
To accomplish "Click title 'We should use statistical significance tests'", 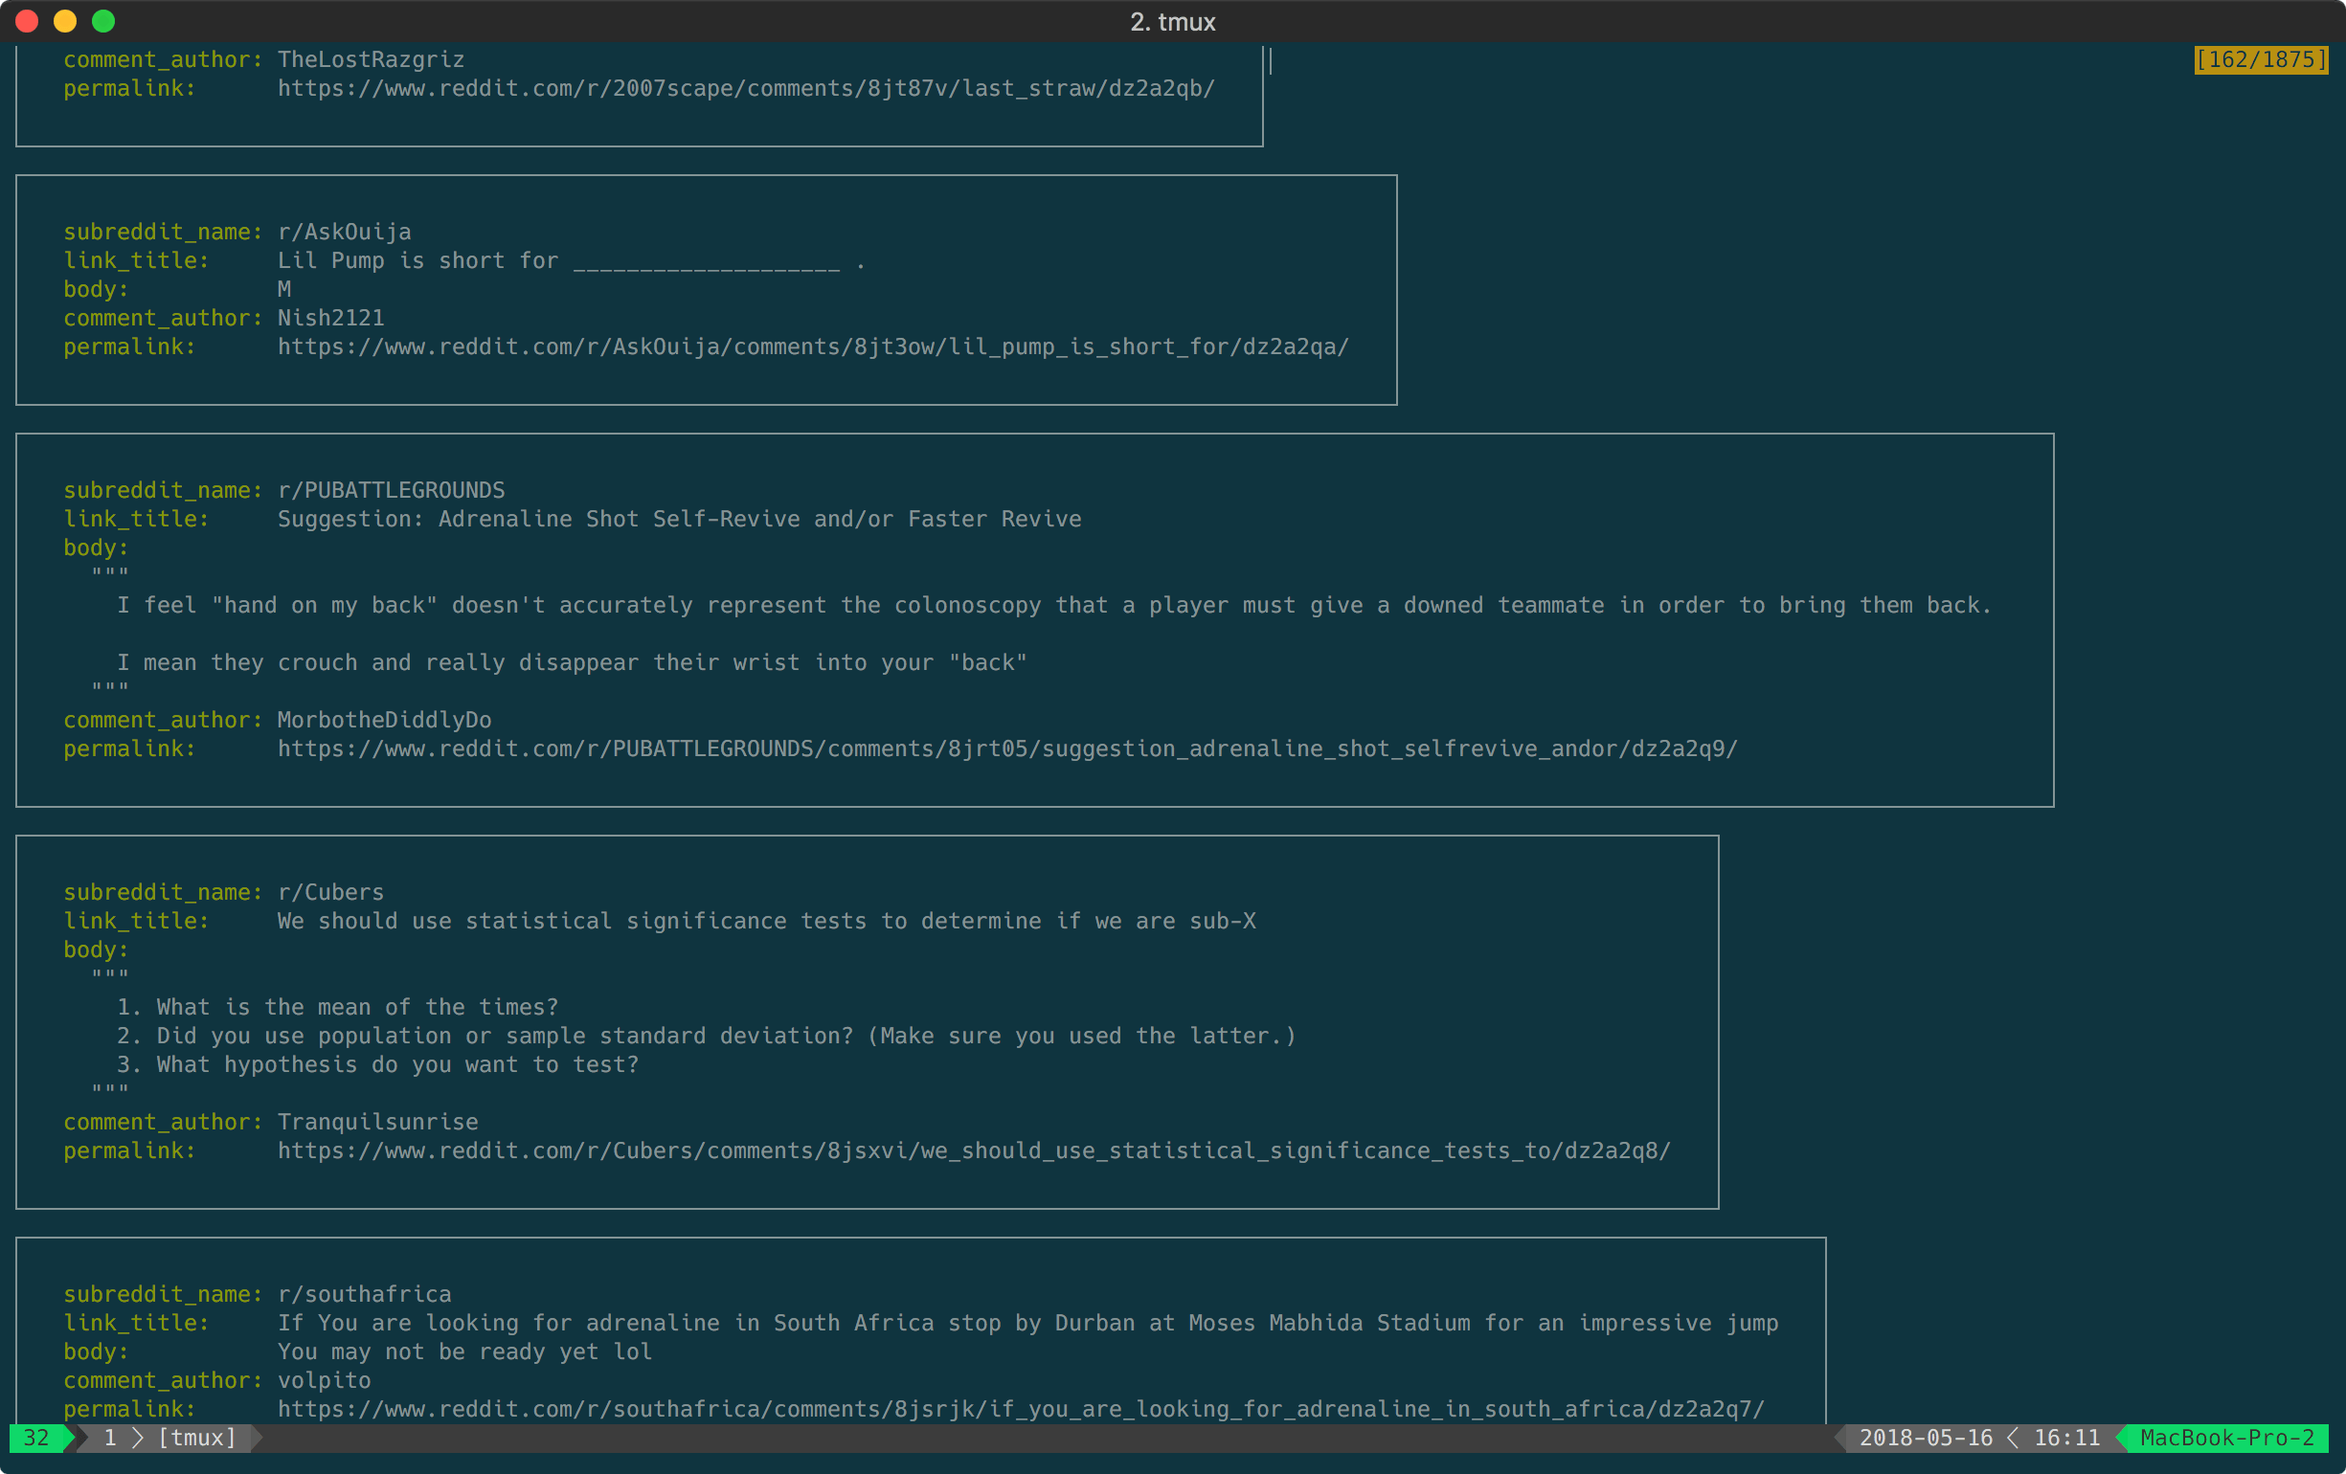I will point(767,922).
